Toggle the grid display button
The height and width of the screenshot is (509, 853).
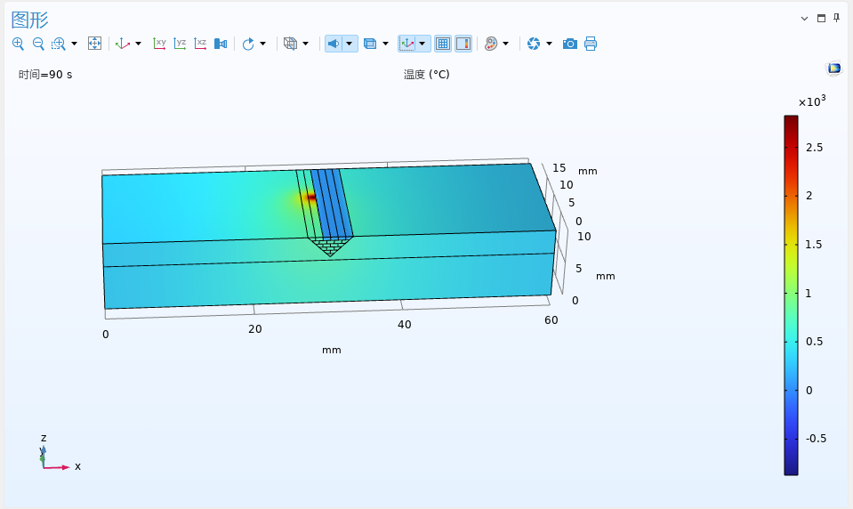[443, 44]
